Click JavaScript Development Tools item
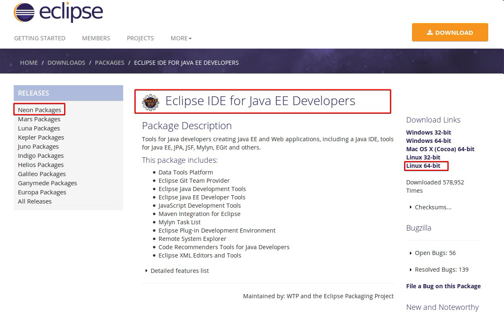504x314 pixels. point(200,206)
